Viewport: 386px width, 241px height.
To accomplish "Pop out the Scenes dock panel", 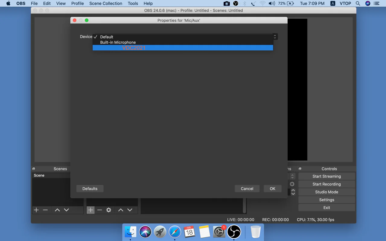I will 34,169.
